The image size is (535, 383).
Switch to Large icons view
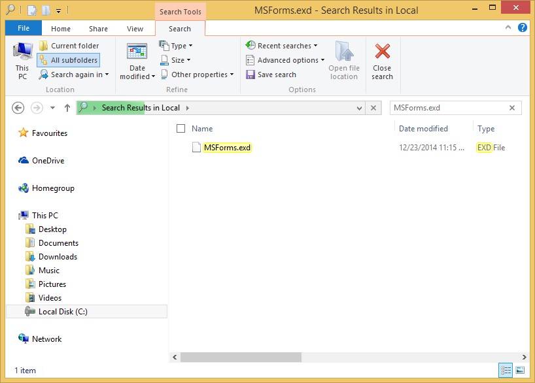(520, 370)
